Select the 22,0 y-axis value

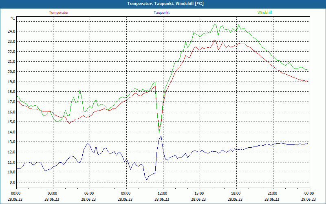12,51
